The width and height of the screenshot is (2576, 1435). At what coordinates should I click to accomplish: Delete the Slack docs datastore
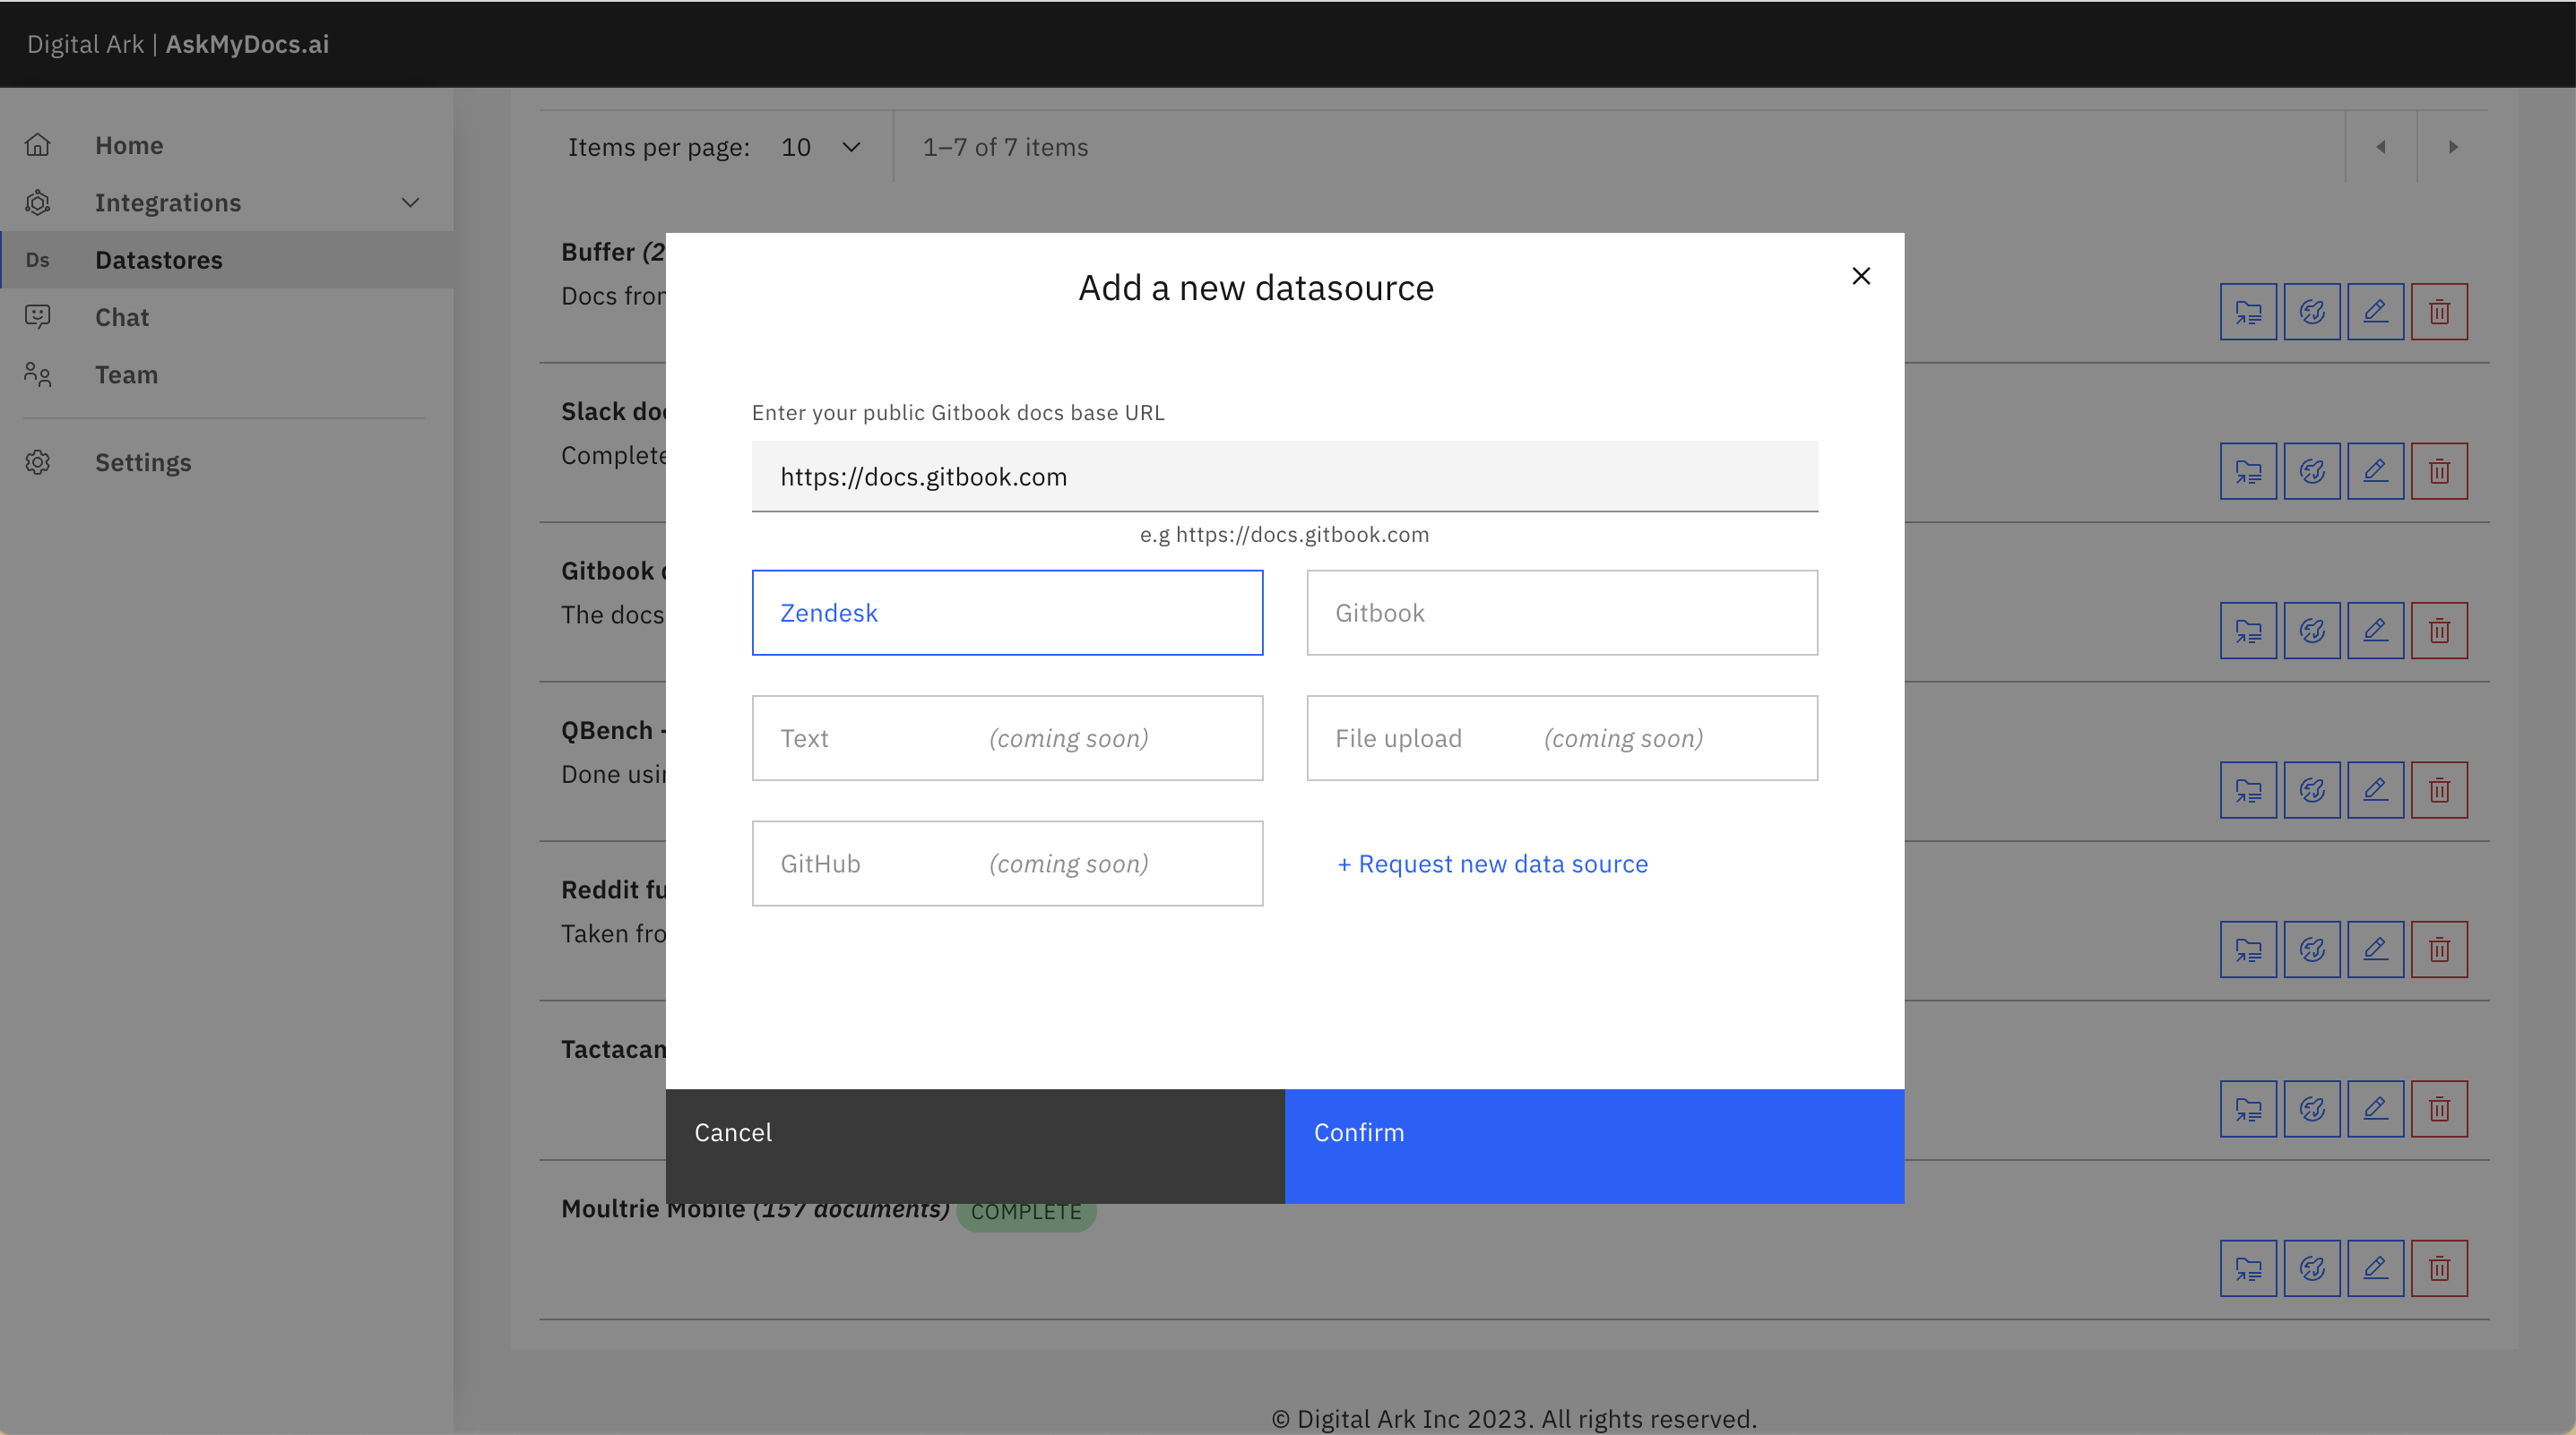tap(2439, 470)
